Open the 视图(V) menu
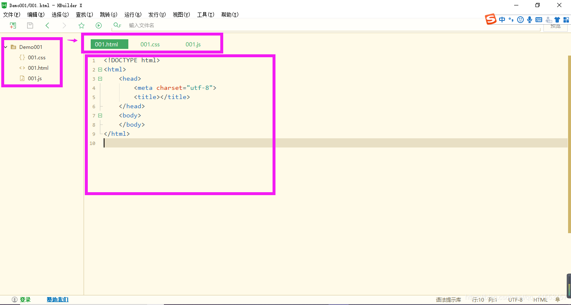Viewport: 571px width, 305px height. [181, 15]
